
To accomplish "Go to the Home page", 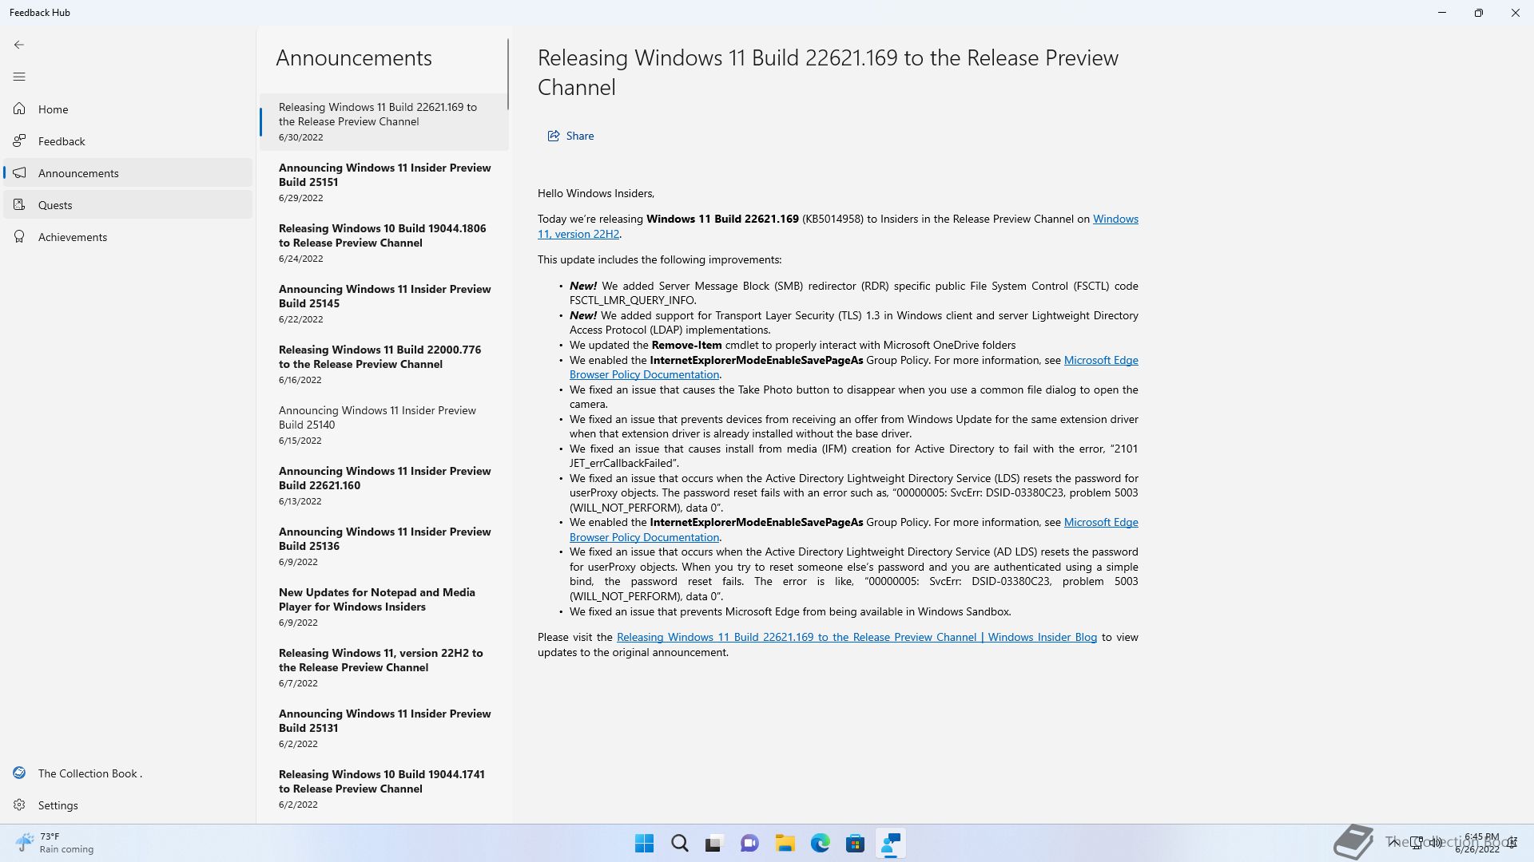I will 128,109.
